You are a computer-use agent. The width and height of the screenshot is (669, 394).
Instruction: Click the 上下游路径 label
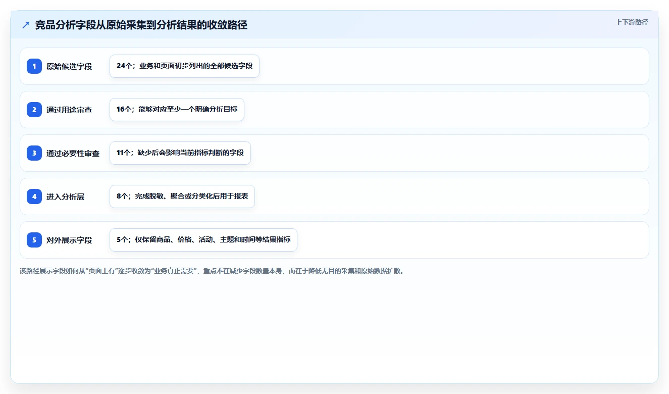(x=632, y=22)
